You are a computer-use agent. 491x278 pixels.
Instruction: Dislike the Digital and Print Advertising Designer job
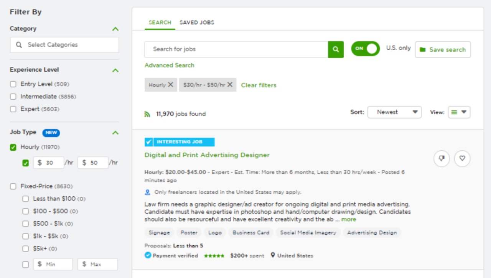point(442,158)
